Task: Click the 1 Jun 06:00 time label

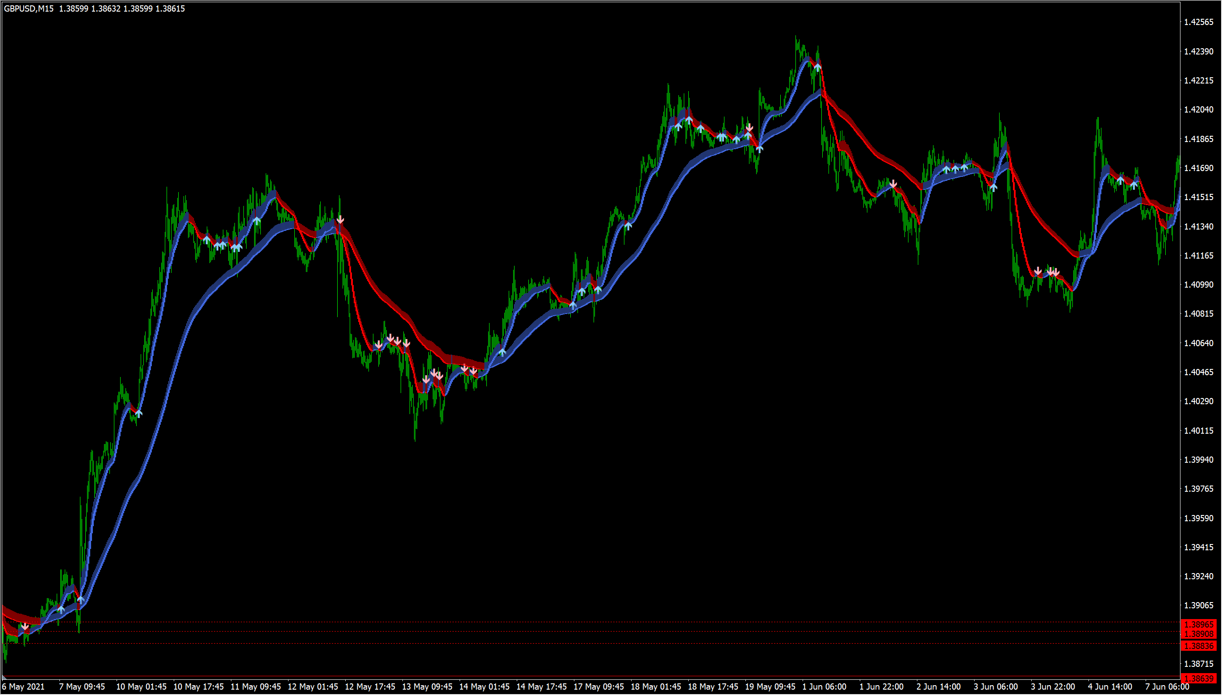Action: (x=824, y=687)
